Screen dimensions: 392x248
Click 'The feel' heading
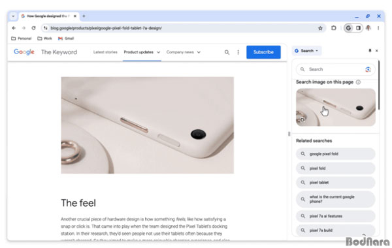[x=78, y=203]
